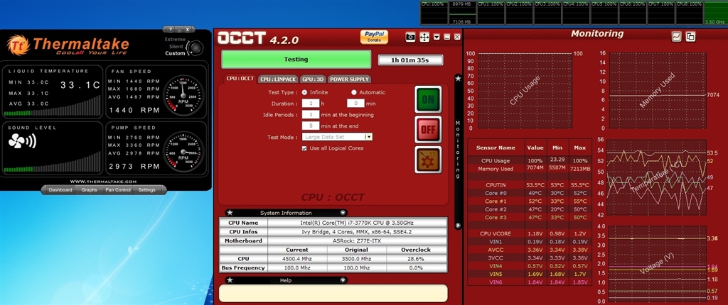Click the liquid temperature bar meter
The height and width of the screenshot is (305, 728).
pos(51,106)
